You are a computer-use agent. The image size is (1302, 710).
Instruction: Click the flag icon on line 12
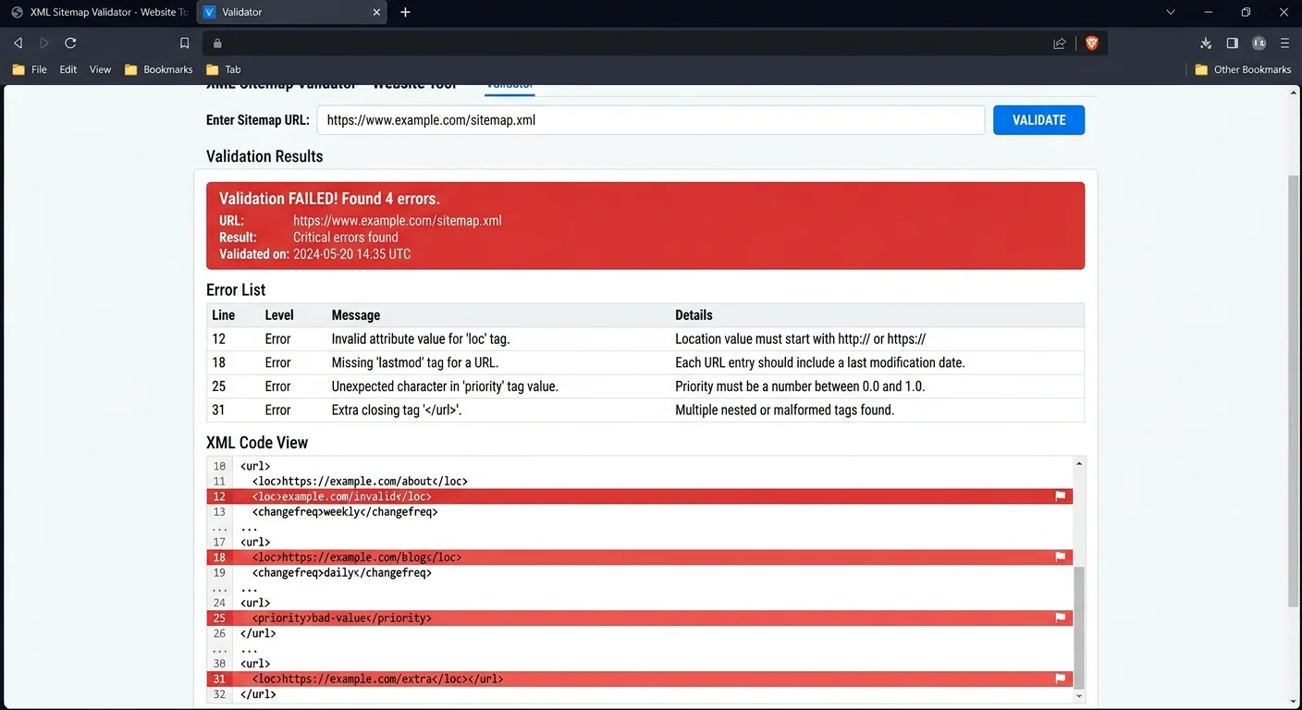(x=1060, y=496)
